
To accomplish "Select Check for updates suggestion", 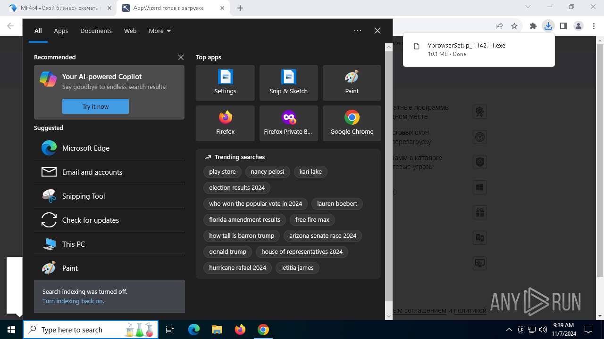I will (x=109, y=220).
